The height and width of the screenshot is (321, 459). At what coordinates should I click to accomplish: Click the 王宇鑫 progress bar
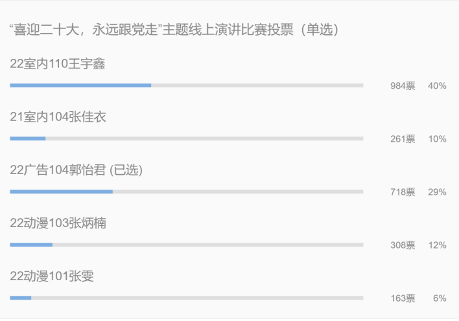click(187, 85)
